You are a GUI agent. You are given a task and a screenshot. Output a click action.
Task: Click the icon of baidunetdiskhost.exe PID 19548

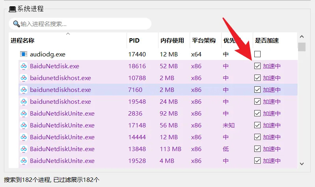[24, 101]
